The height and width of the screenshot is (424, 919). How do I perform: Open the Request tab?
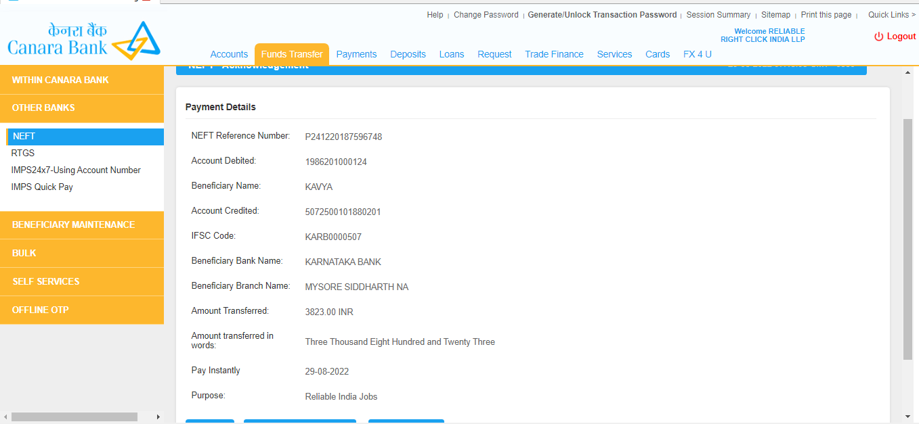(494, 54)
